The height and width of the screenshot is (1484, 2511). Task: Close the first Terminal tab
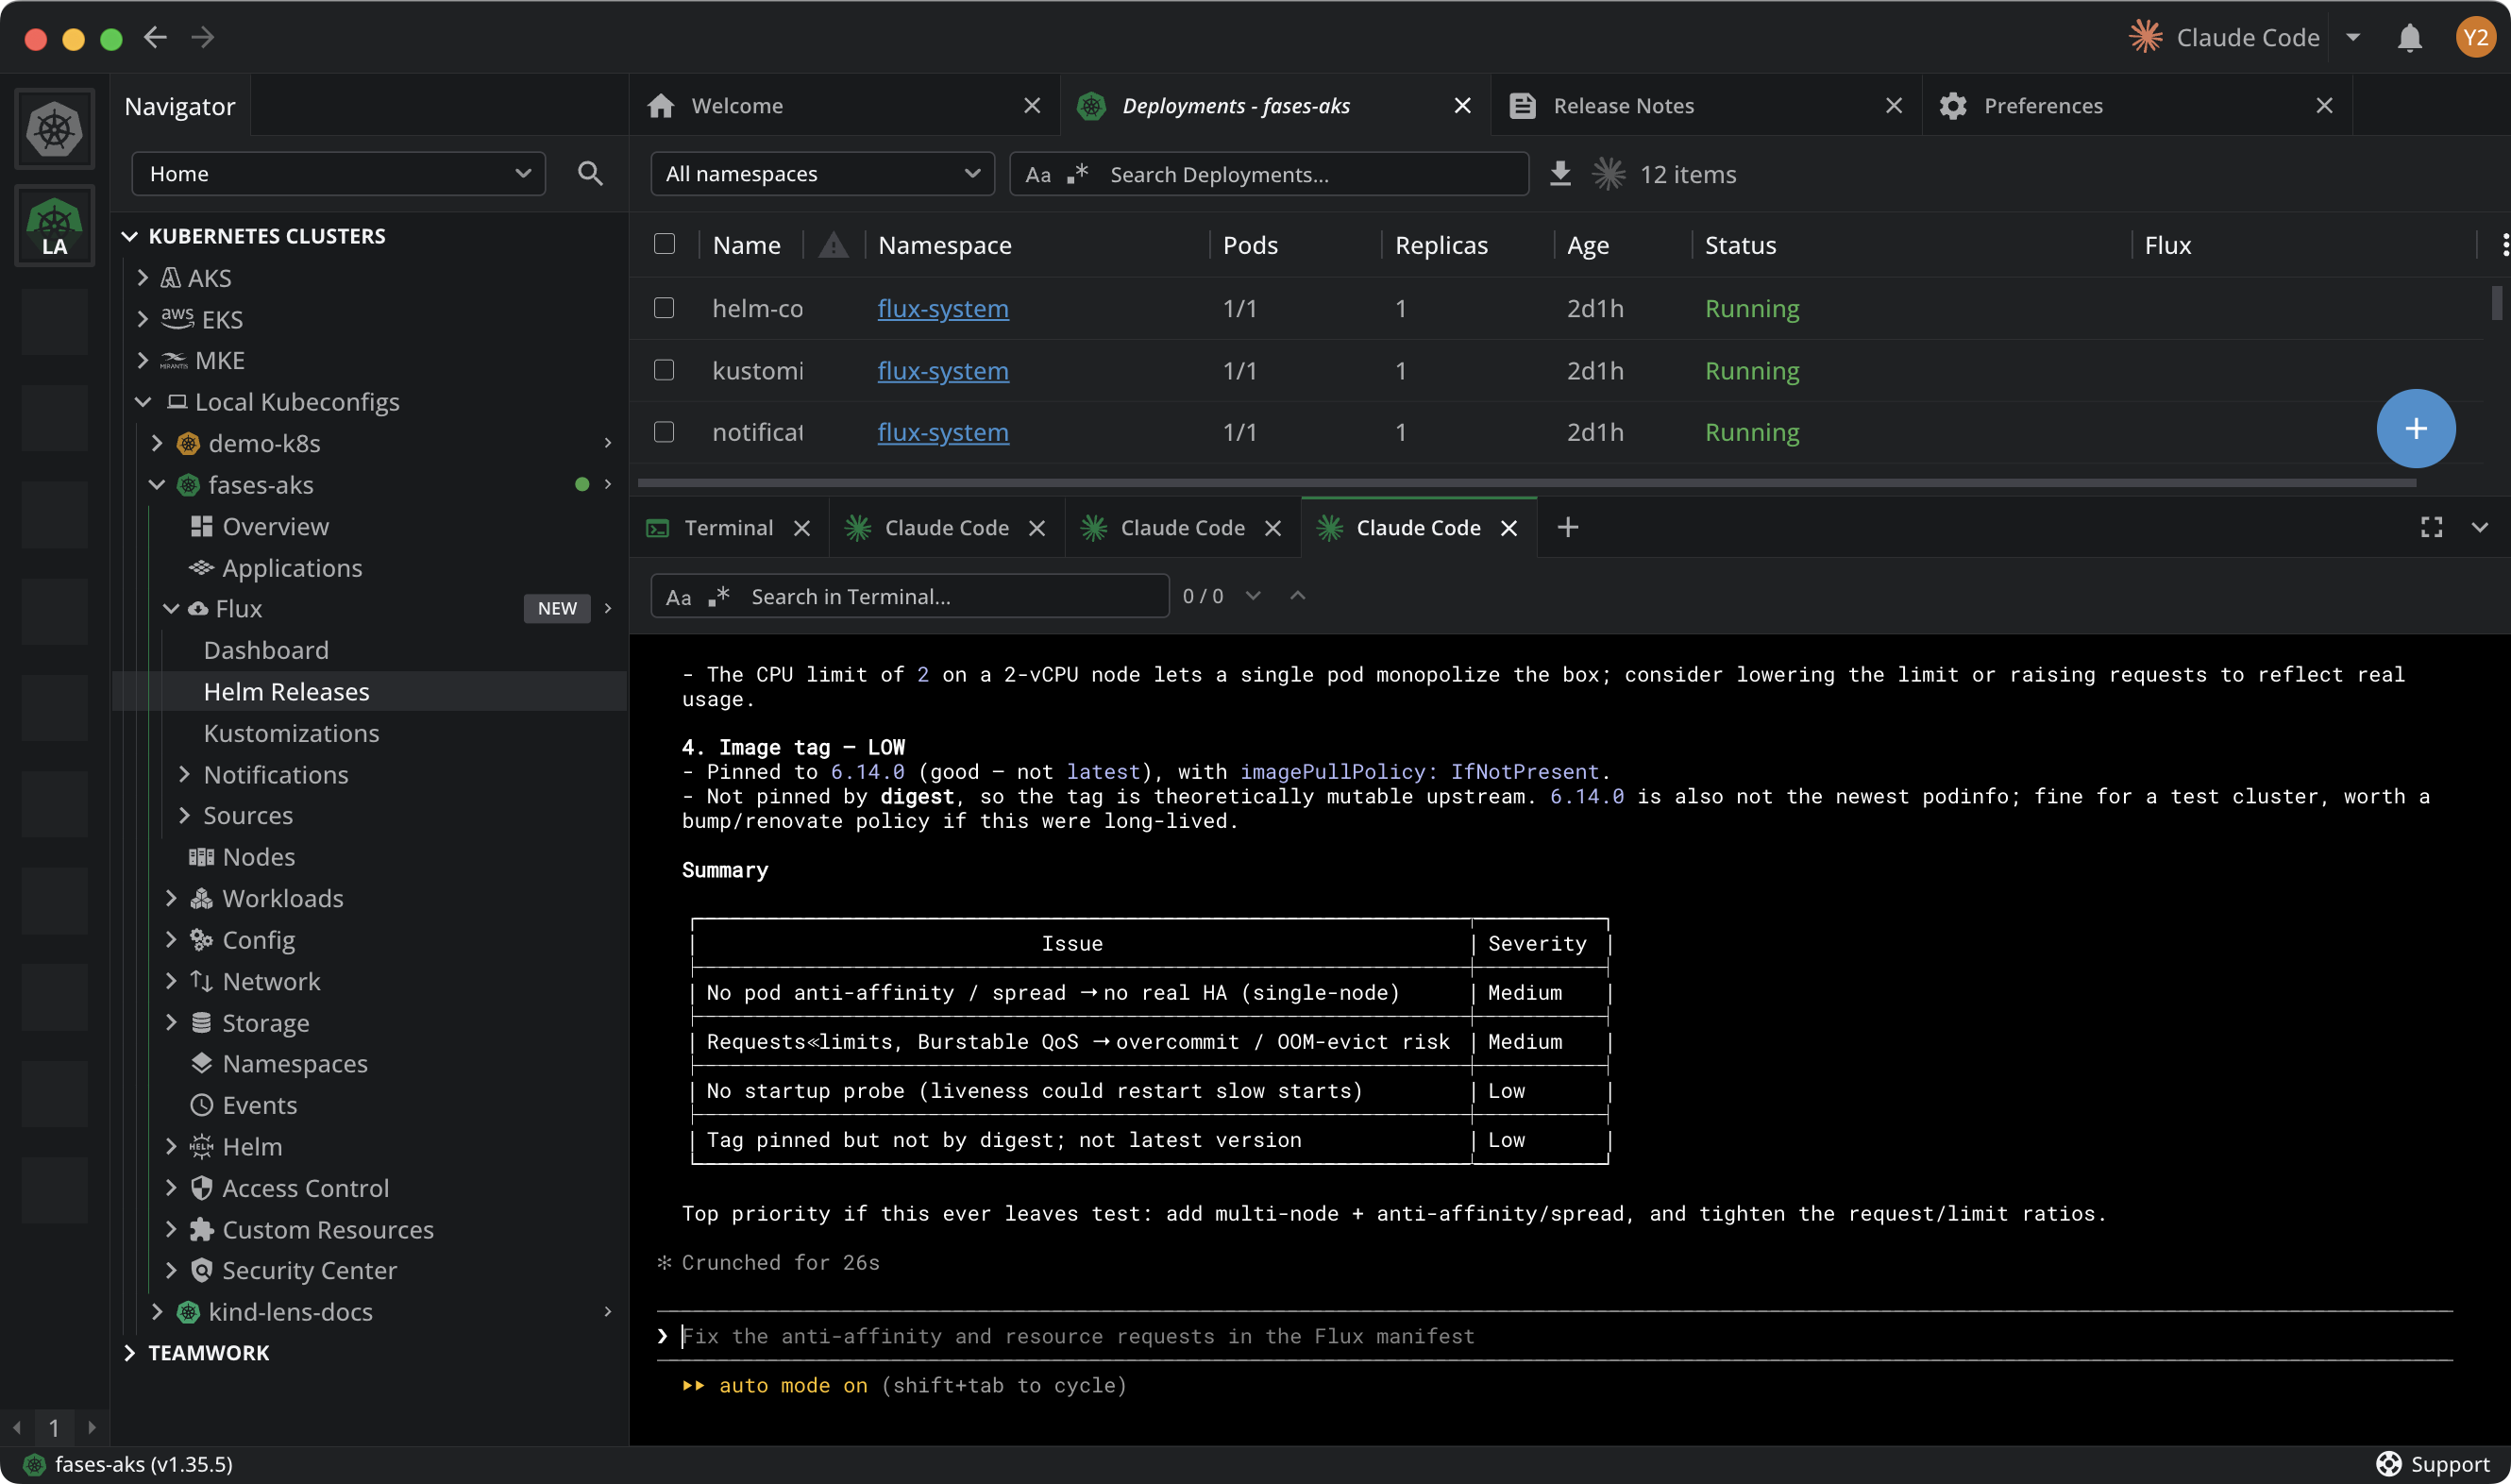pyautogui.click(x=802, y=528)
